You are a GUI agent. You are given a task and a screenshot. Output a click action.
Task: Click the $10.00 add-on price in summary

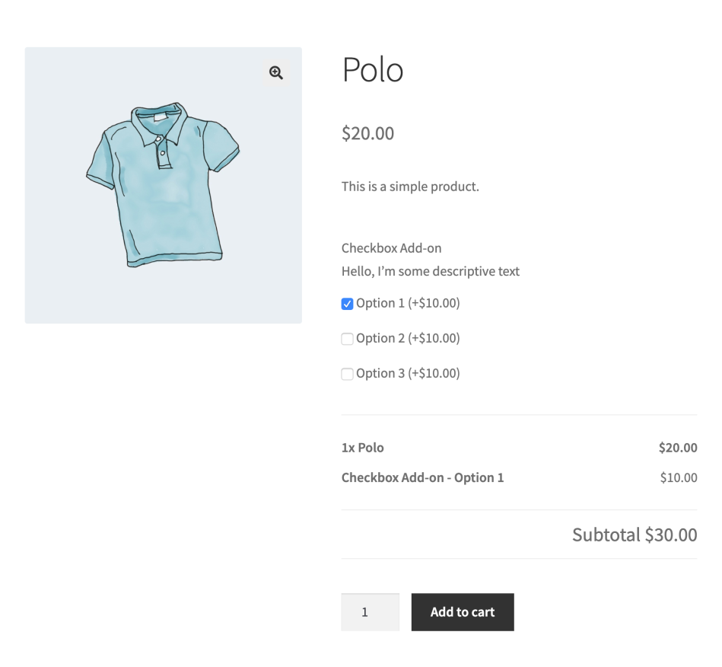tap(678, 478)
